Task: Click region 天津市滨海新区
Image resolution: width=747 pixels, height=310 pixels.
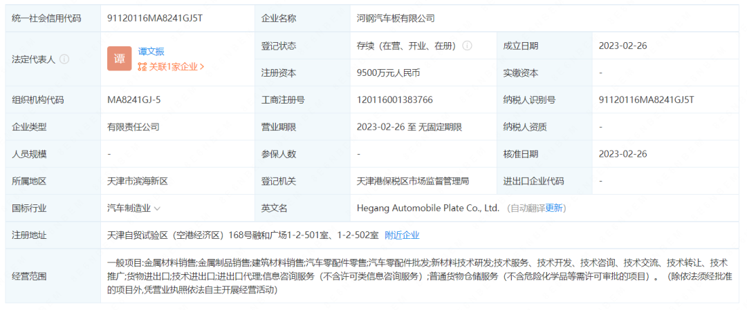Action: [x=138, y=181]
